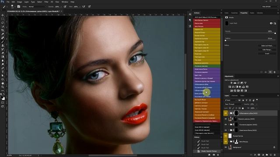The height and width of the screenshot is (157, 280).
Task: Click the Invert button in Properties
Action: click(267, 54)
